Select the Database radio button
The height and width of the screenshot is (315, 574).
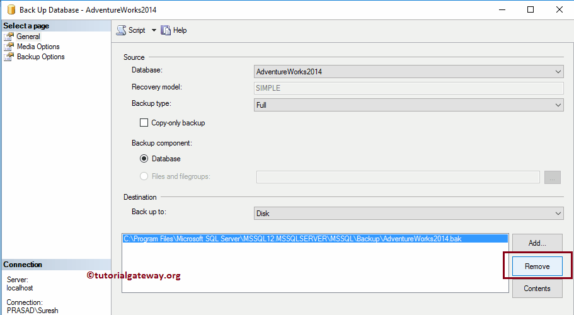coord(144,159)
